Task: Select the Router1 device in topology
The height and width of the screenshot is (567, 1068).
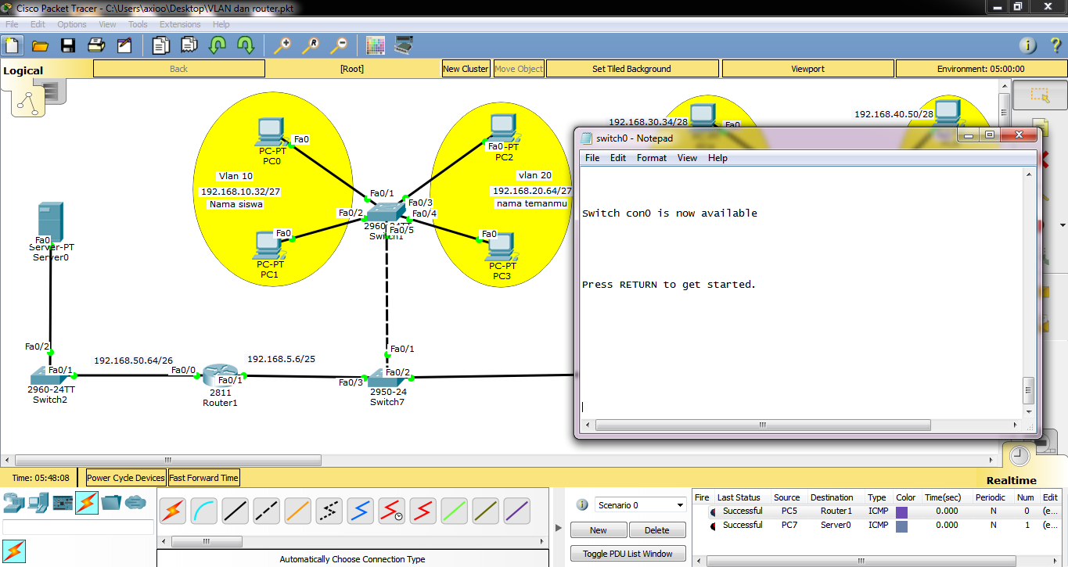Action: pyautogui.click(x=221, y=375)
